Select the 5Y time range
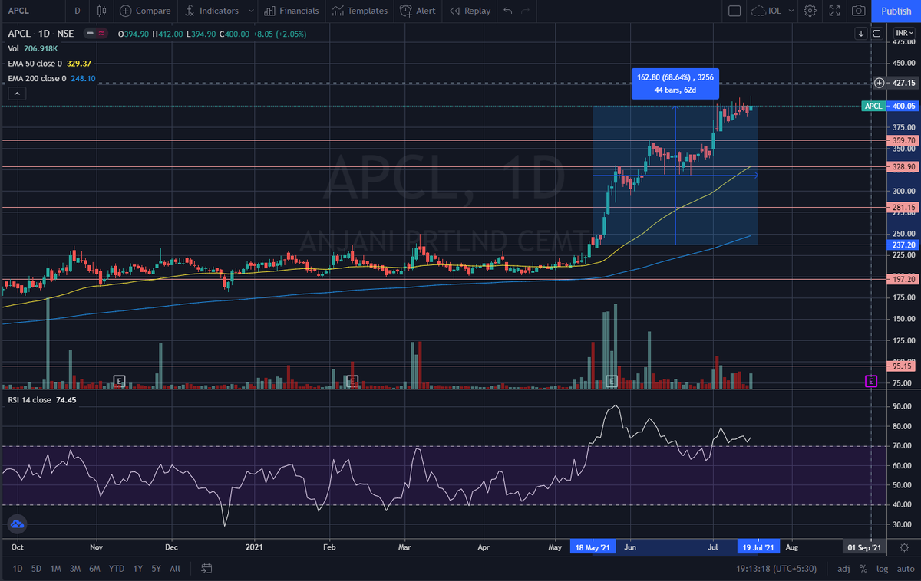Viewport: 921px width, 581px height. (x=156, y=569)
